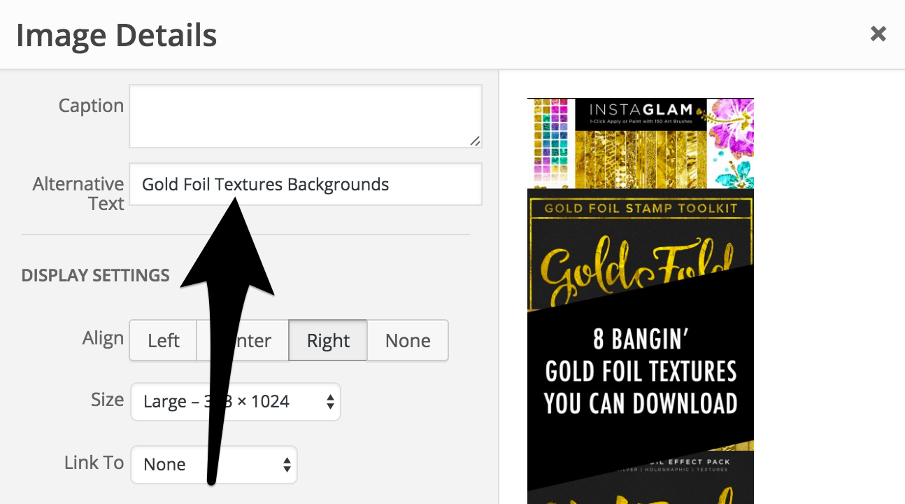Click the Caption label
This screenshot has height=504, width=905.
pos(91,106)
